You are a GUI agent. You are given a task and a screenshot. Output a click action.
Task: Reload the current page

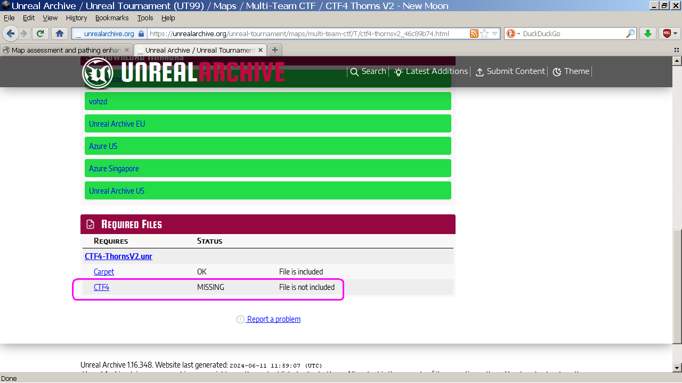click(x=40, y=34)
